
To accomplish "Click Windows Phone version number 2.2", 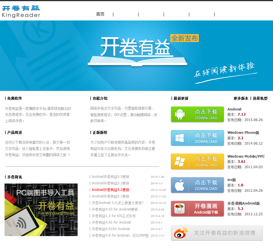I will (241, 138).
